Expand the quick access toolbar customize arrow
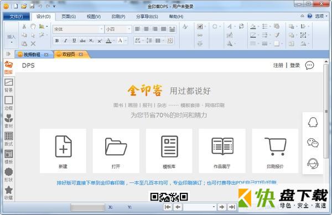Screen dimensions: 332x215 54,6
